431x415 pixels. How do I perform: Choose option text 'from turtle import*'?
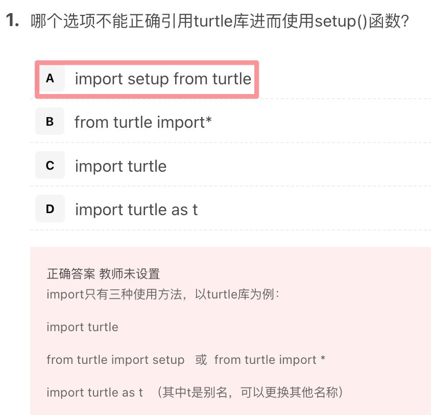[143, 122]
